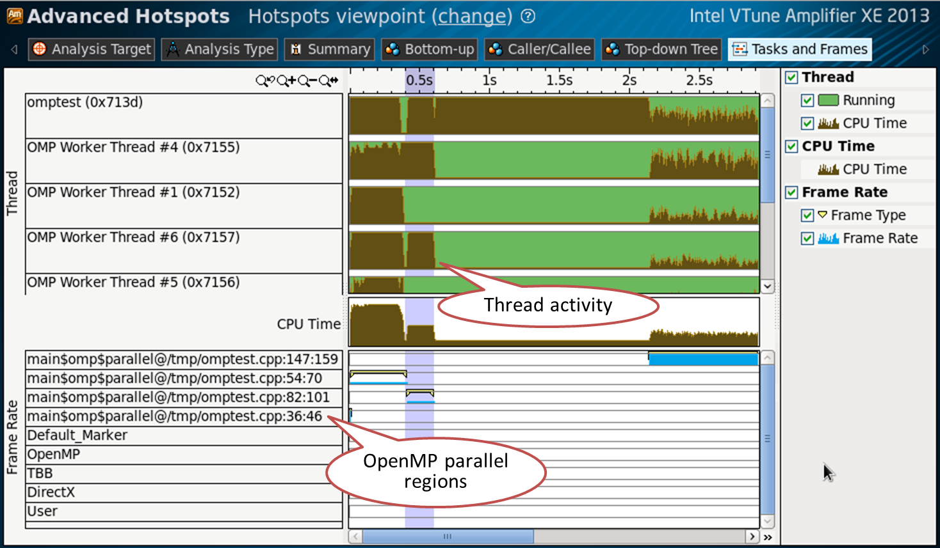This screenshot has width=940, height=548.
Task: Select OMP Worker Thread #4 (0x7155) row
Action: [x=184, y=161]
